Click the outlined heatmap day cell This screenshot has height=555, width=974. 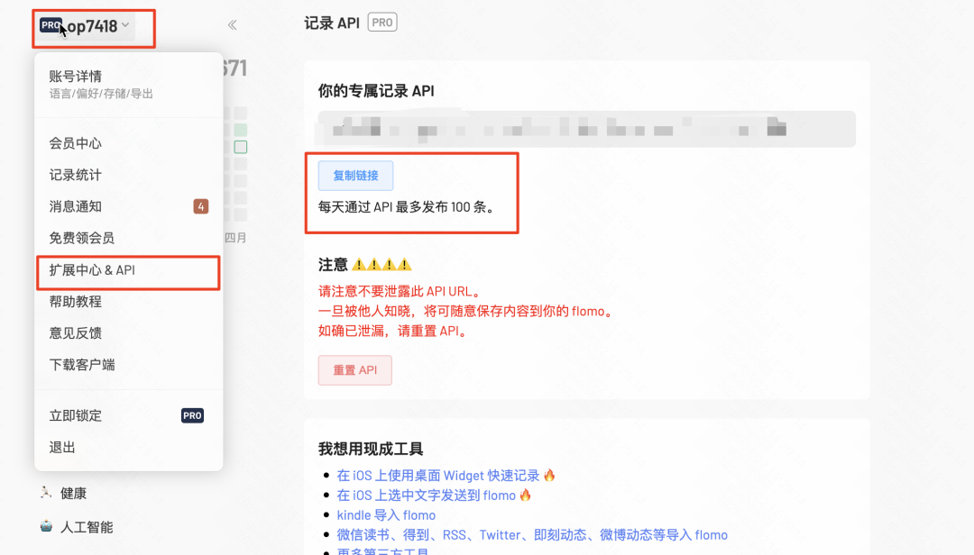click(x=241, y=147)
